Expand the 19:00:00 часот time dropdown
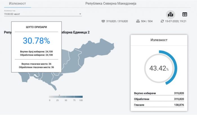 42,14
